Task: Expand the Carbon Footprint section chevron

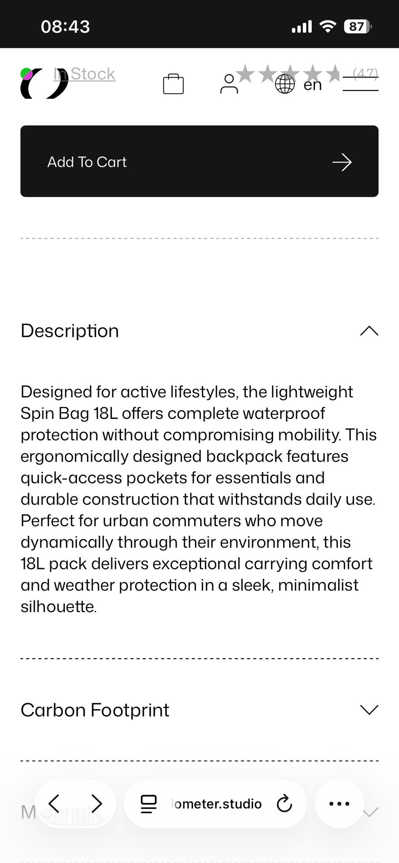Action: (x=369, y=710)
